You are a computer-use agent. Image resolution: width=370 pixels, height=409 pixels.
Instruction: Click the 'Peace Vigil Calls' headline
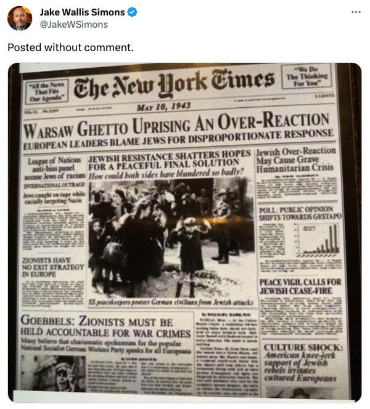[300, 286]
